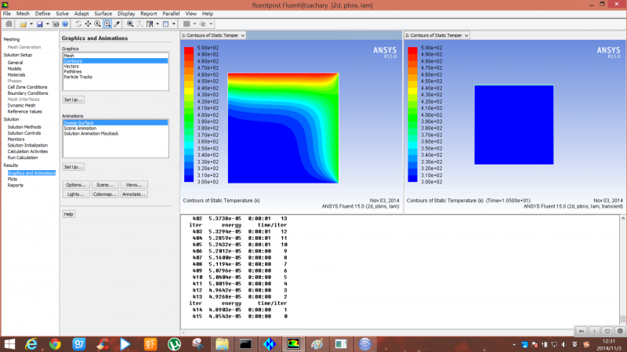Image resolution: width=627 pixels, height=352 pixels.
Task: Click the probe eyedropper tool icon
Action: (117, 24)
